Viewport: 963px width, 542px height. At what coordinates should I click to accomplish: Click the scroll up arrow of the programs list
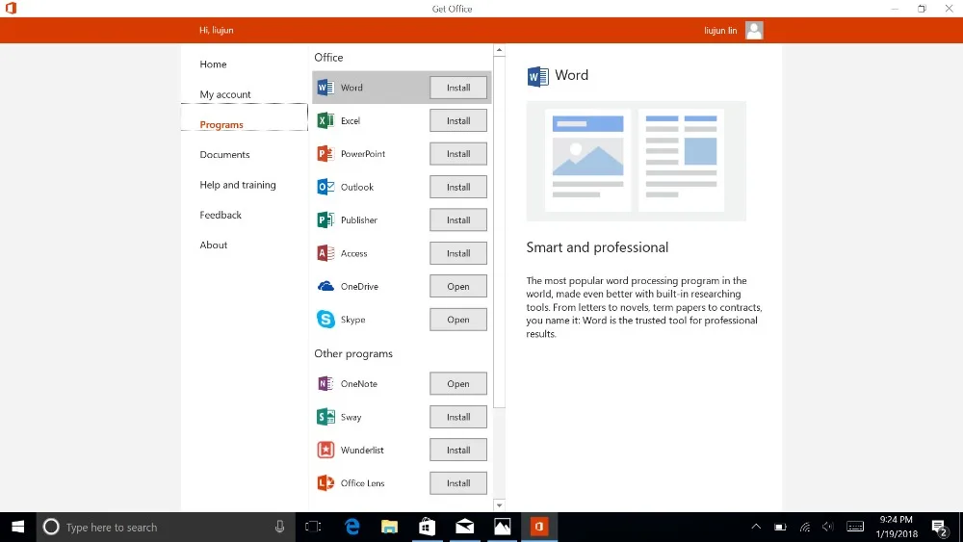pos(499,50)
